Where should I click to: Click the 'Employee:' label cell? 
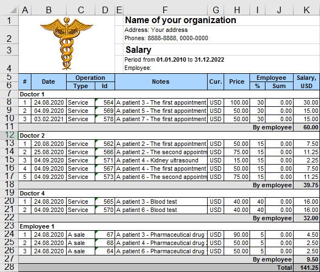click(x=138, y=68)
